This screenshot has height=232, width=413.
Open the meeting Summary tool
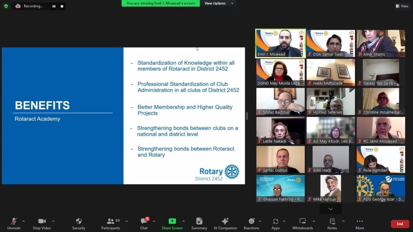click(199, 224)
